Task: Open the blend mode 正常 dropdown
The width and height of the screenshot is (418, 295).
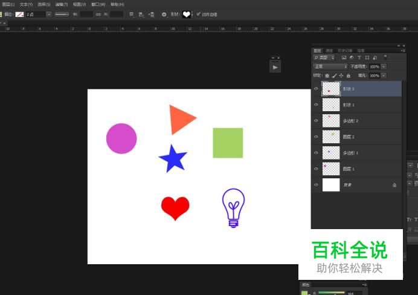Action: point(330,66)
